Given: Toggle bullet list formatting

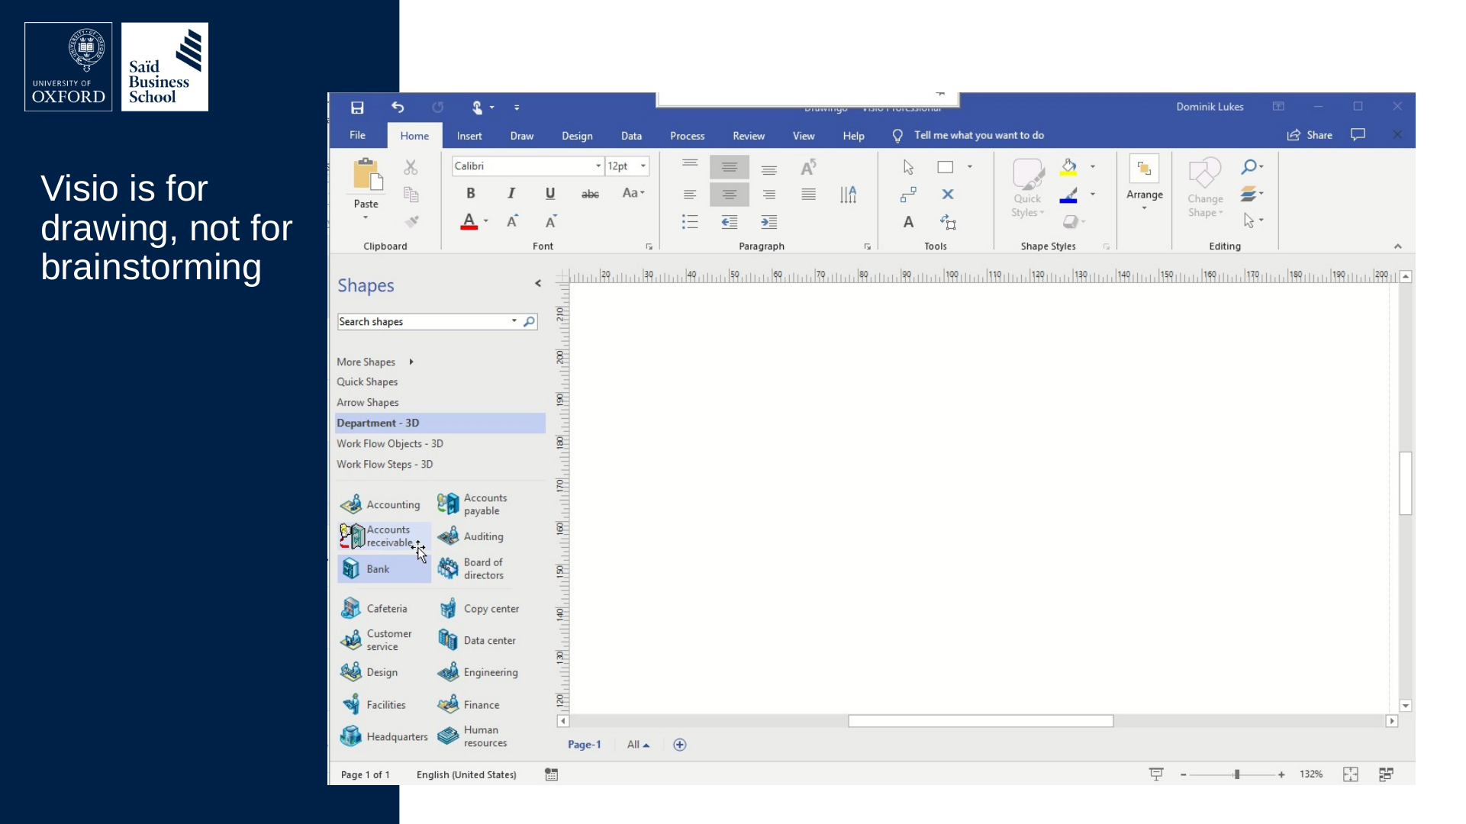Looking at the screenshot, I should [690, 222].
